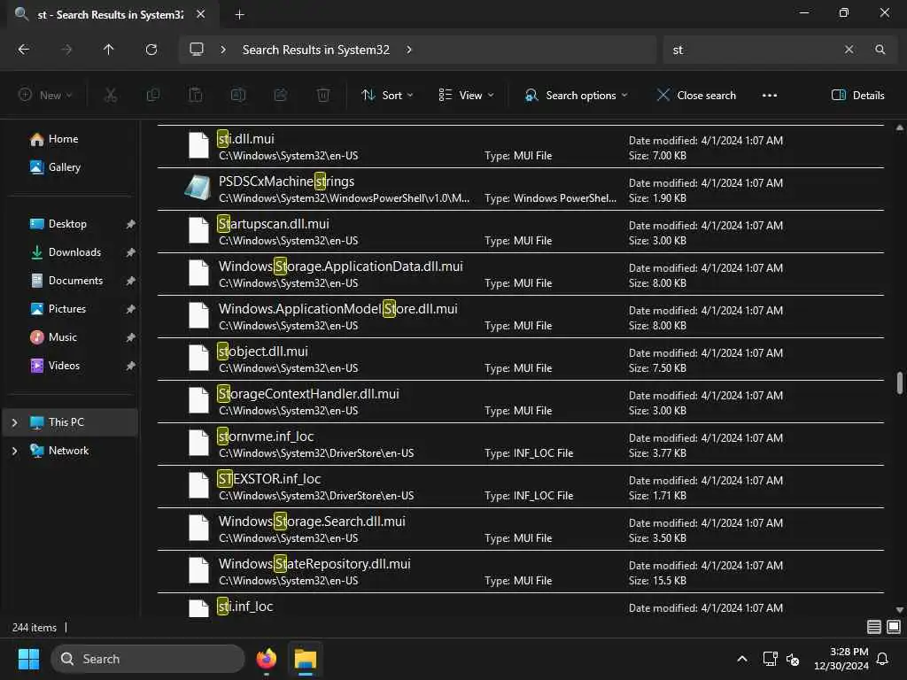Viewport: 907px width, 680px height.
Task: Click the PC monitor icon in address bar
Action: (197, 50)
